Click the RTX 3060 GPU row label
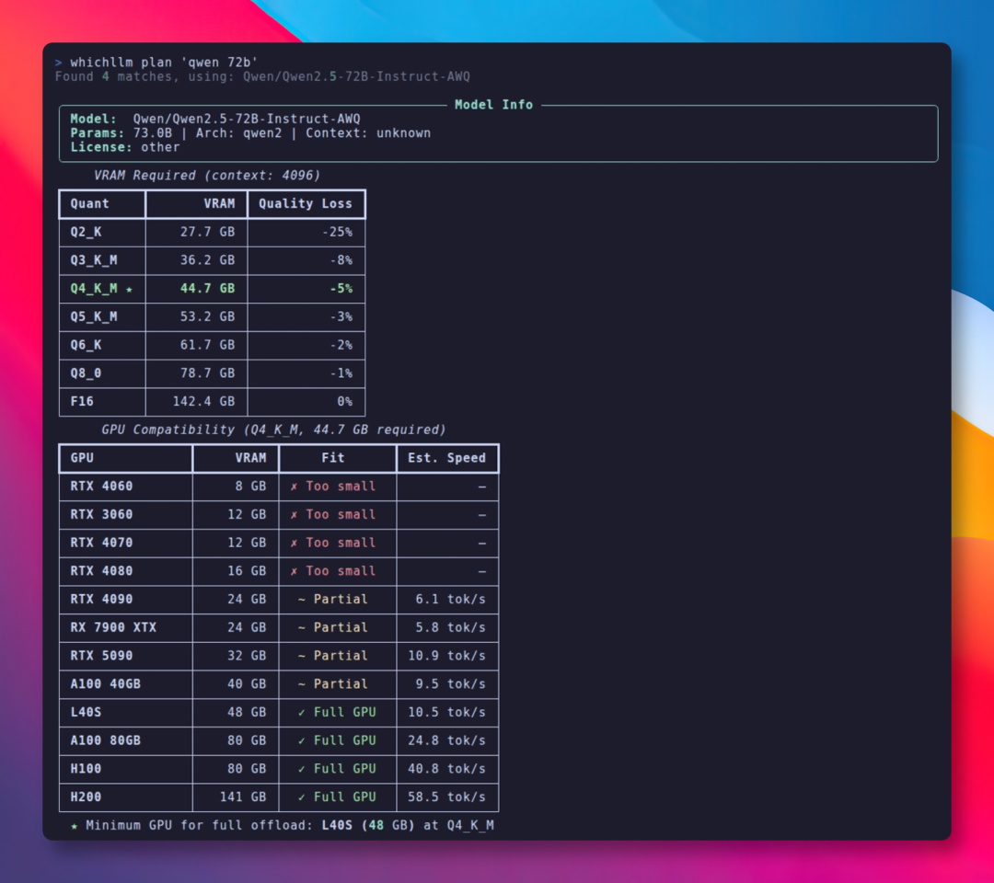Image resolution: width=994 pixels, height=883 pixels. click(x=101, y=514)
